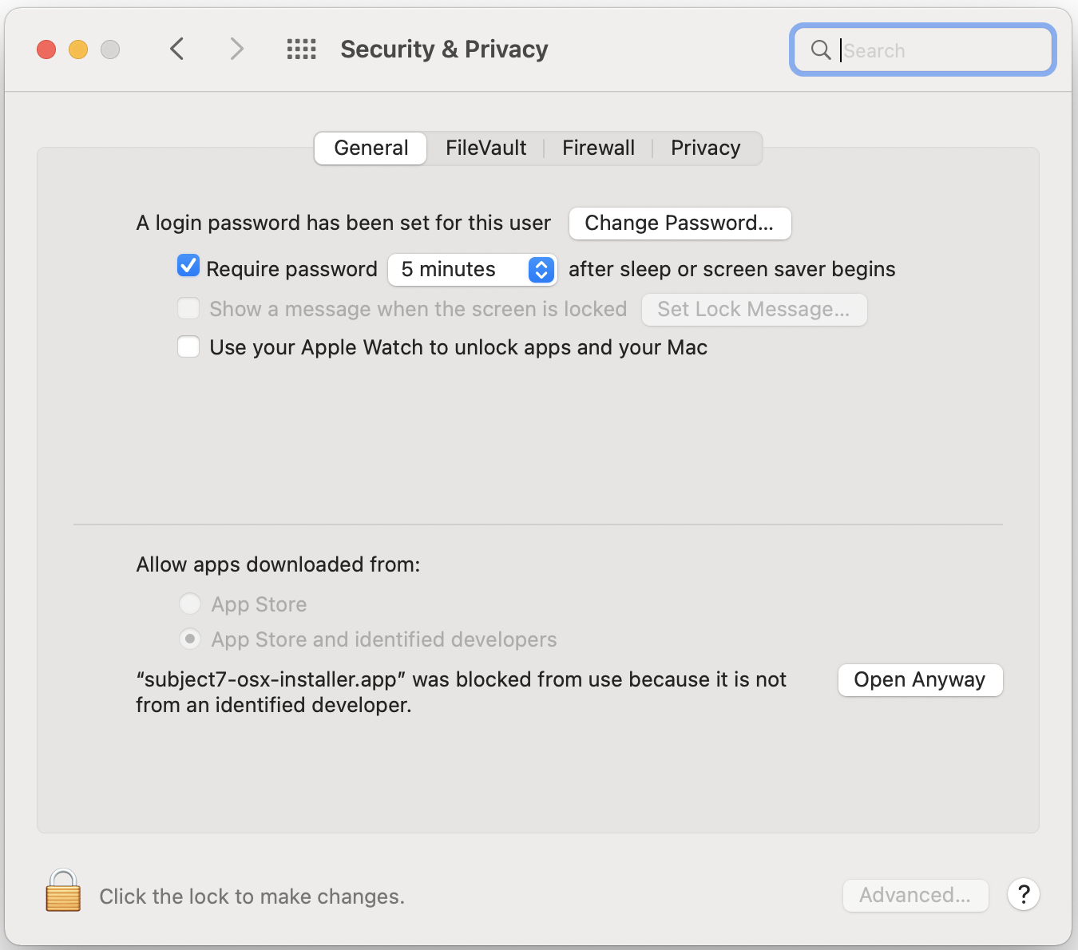The width and height of the screenshot is (1078, 950).
Task: Toggle the Require password checkbox
Action: click(x=188, y=266)
